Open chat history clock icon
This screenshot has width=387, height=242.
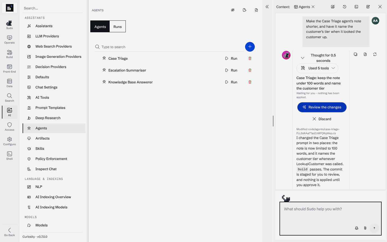tap(345, 7)
